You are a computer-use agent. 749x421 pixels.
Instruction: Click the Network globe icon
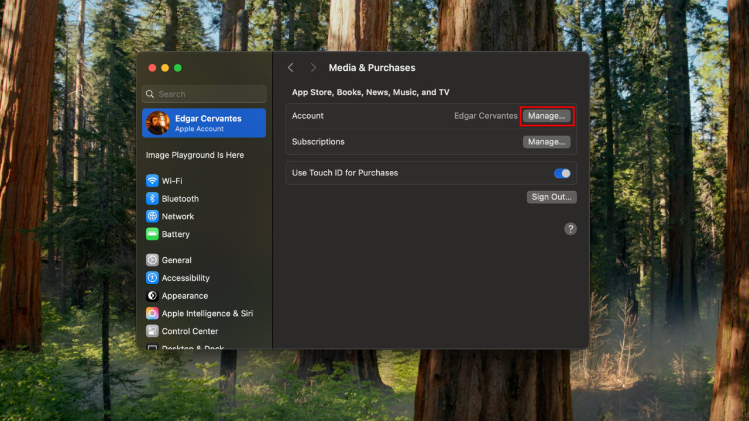(153, 216)
